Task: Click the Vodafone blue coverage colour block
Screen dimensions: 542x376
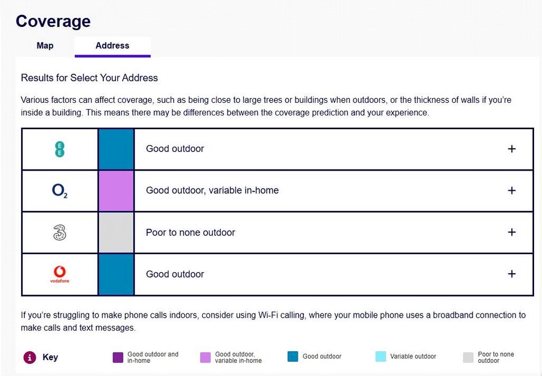Action: click(116, 274)
